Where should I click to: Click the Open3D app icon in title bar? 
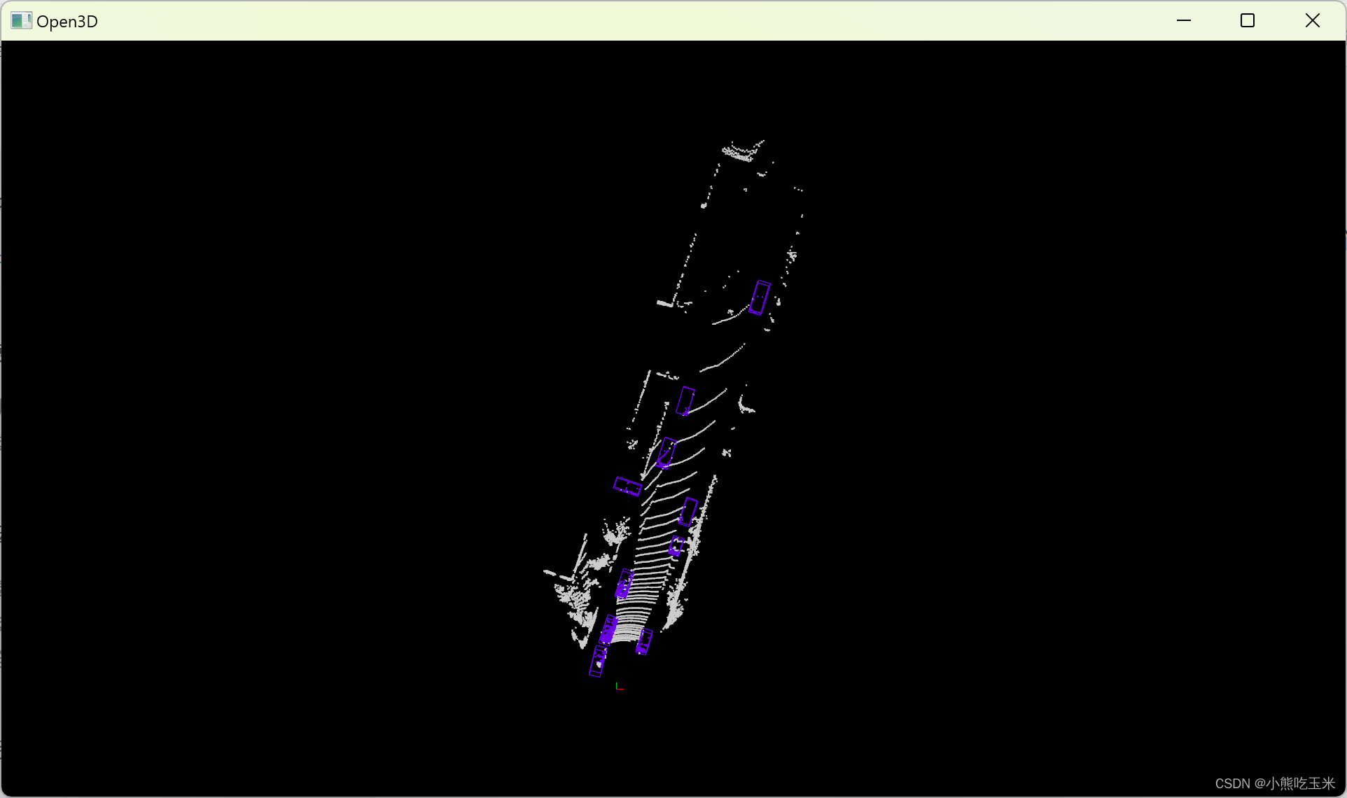[x=21, y=21]
